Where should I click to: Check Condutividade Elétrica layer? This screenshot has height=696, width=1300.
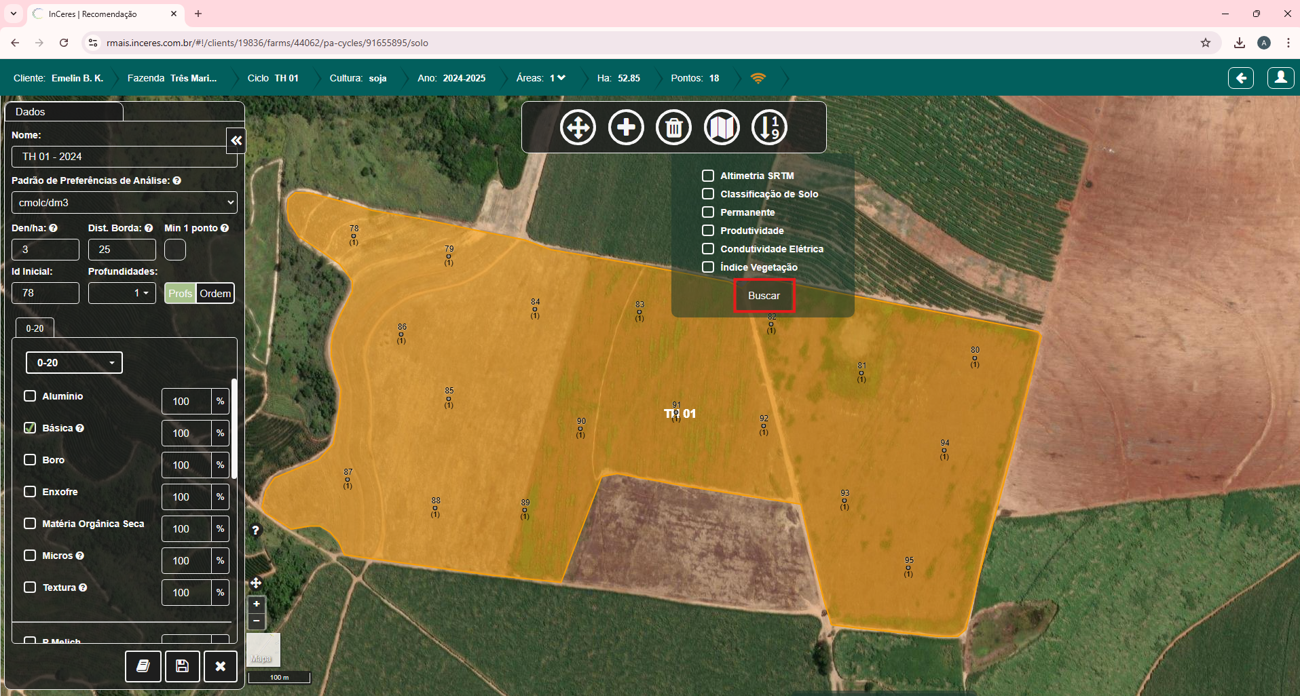708,249
